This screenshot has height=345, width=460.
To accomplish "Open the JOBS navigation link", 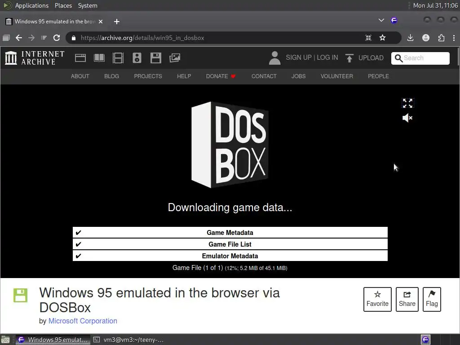I will click(x=298, y=76).
